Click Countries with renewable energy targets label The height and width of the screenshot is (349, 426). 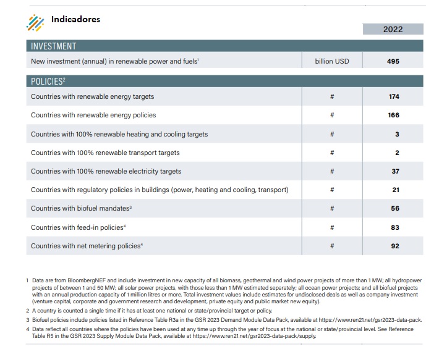pyautogui.click(x=93, y=97)
